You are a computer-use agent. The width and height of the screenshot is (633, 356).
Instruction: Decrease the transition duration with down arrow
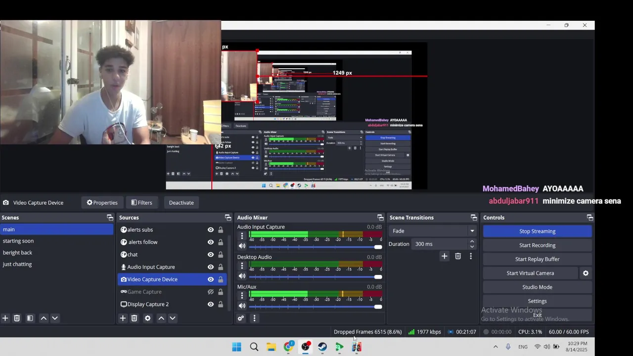point(472,246)
